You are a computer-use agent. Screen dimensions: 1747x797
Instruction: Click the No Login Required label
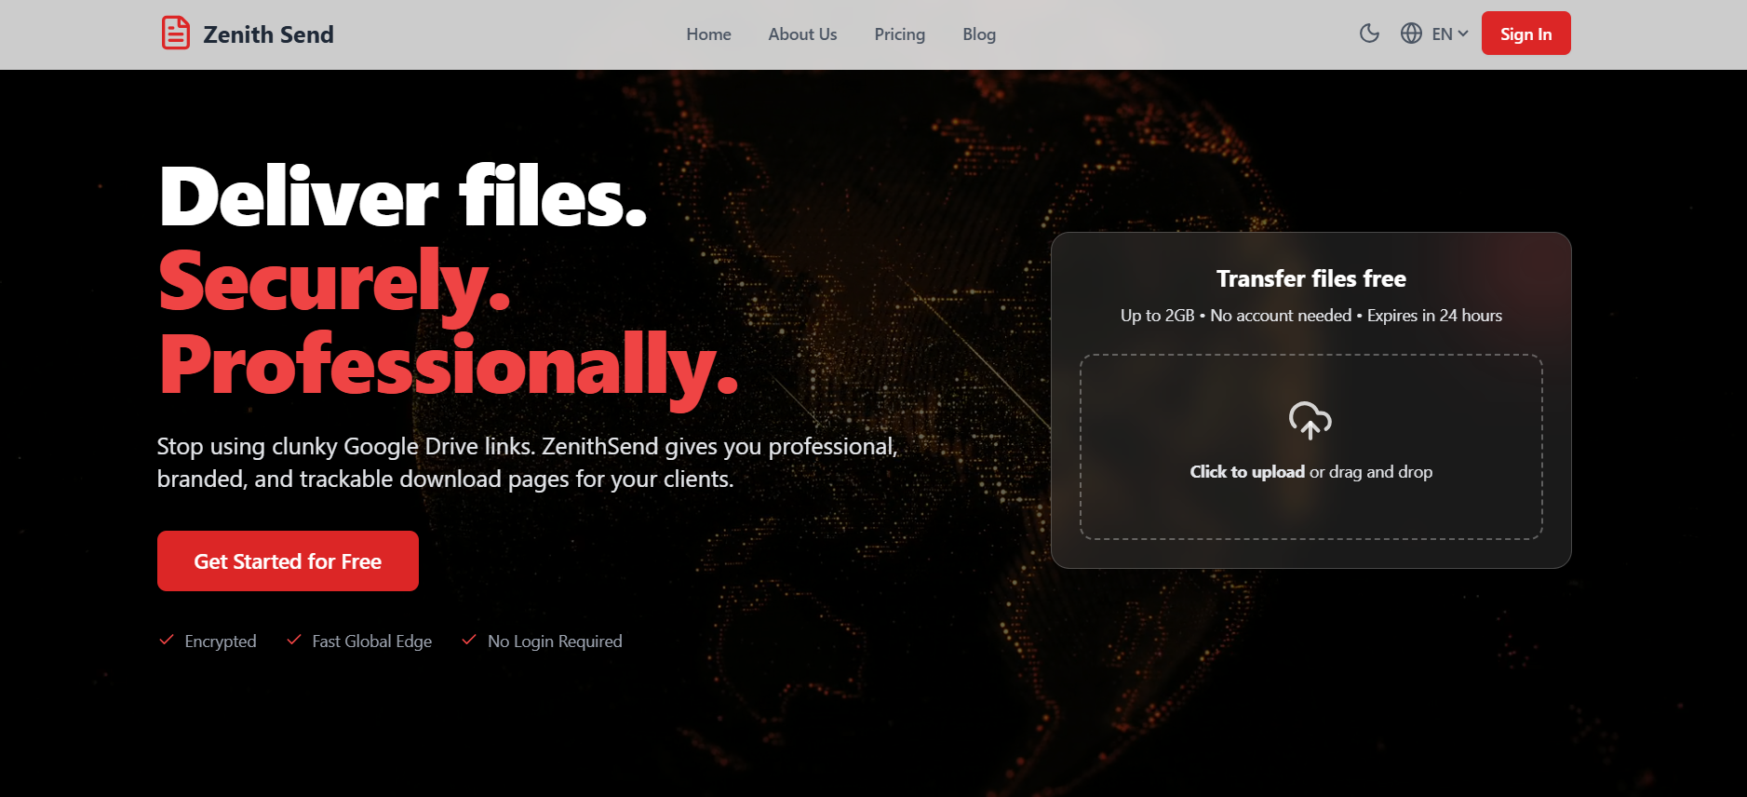555,642
